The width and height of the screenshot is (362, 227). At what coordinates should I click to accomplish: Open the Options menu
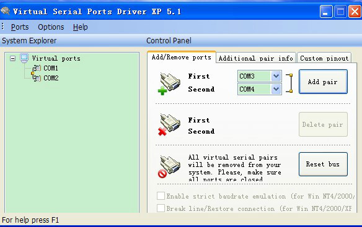click(51, 27)
